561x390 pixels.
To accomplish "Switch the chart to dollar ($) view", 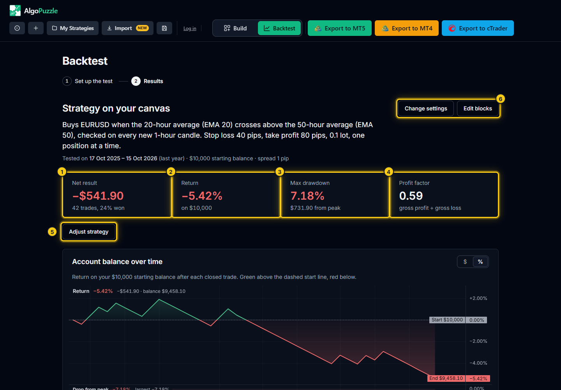I will [465, 262].
